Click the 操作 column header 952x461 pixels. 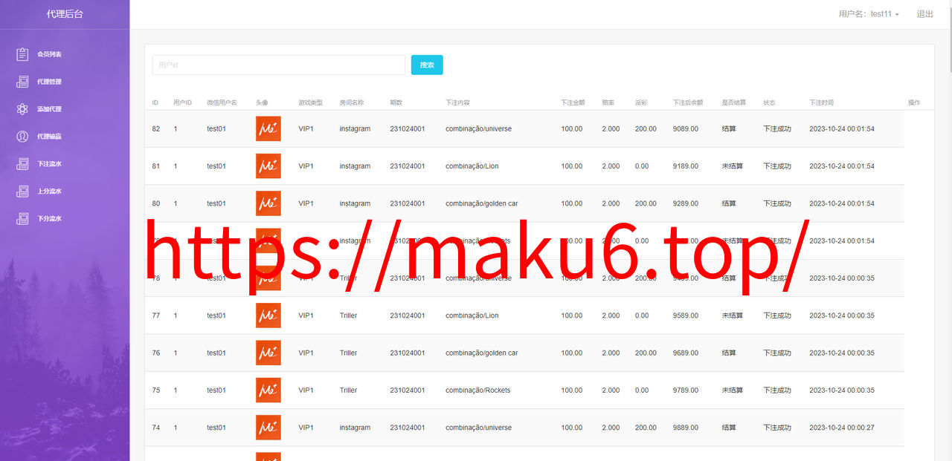click(x=914, y=102)
